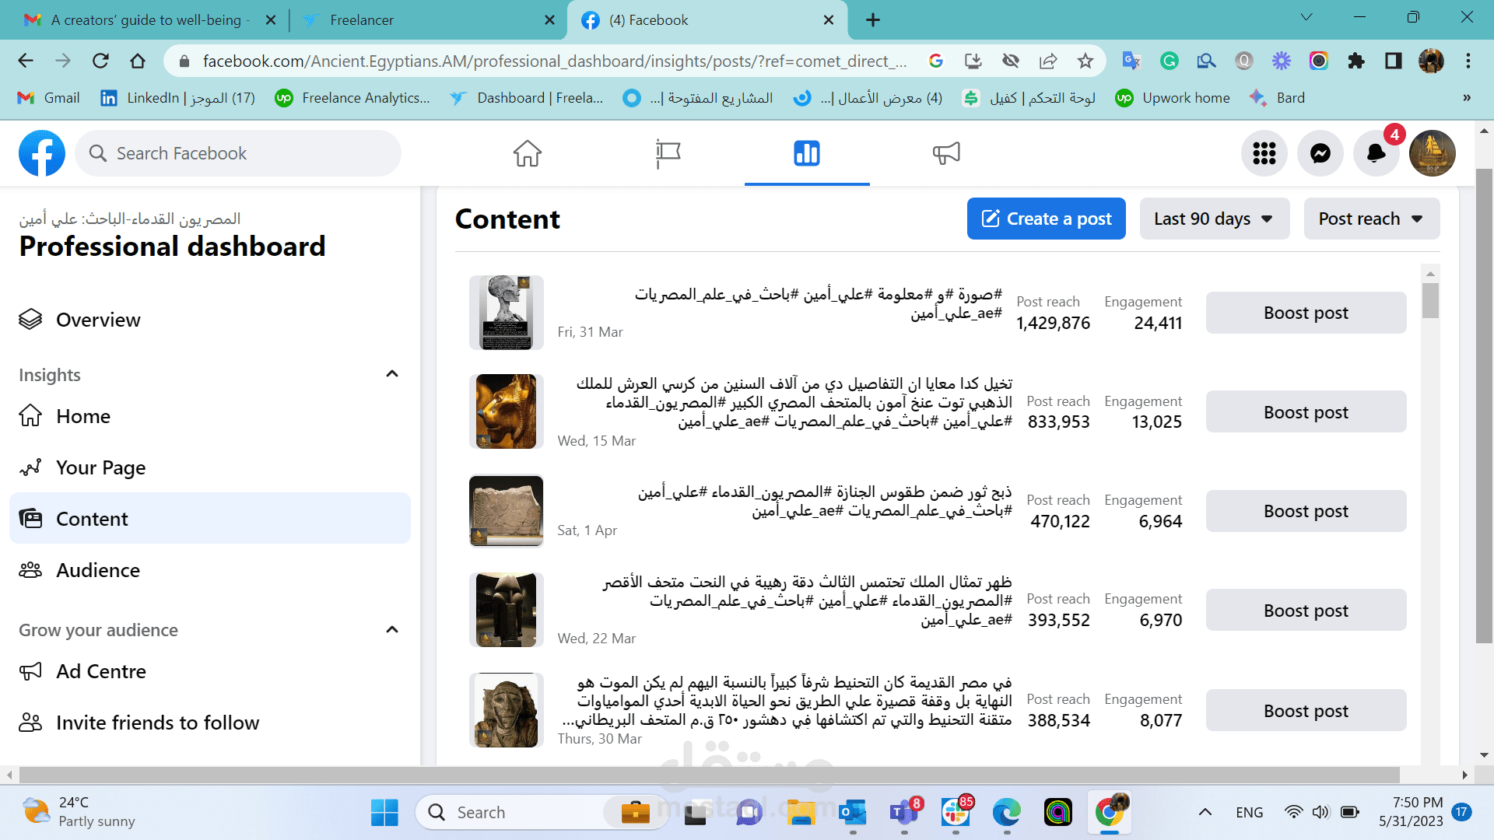Select Content in the sidebar menu
This screenshot has height=840, width=1494.
click(92, 518)
